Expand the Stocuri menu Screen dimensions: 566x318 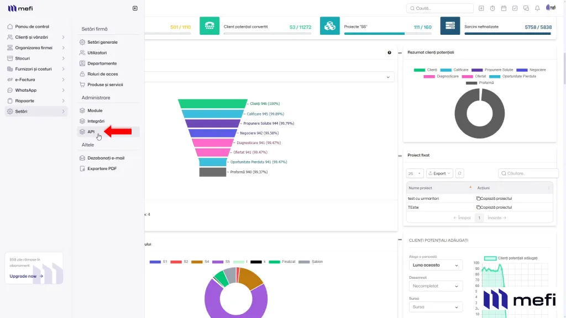[36, 59]
